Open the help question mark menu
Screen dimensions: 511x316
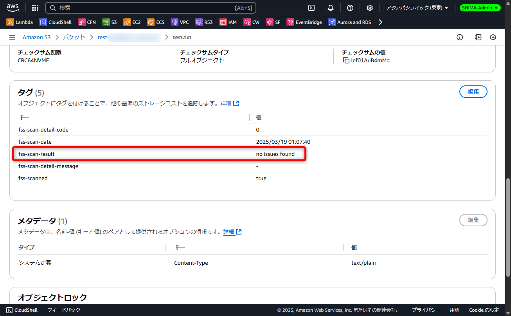coord(350,8)
